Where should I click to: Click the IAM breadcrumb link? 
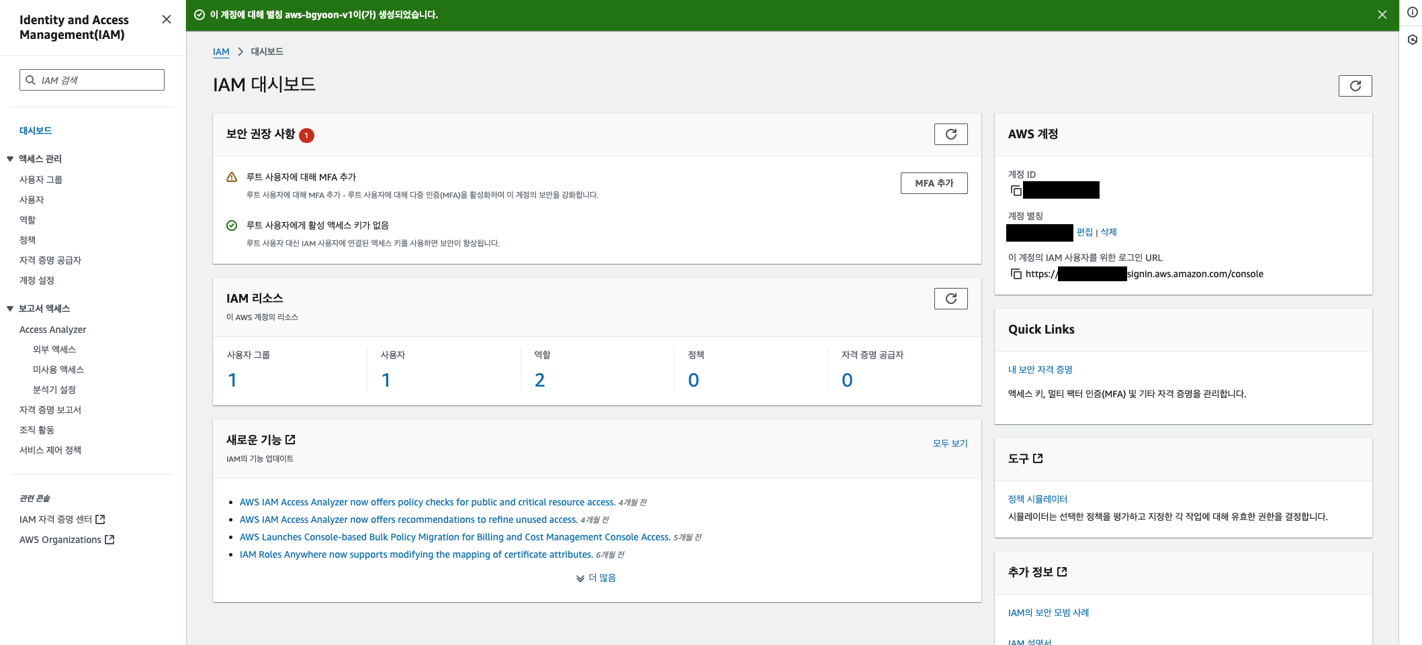pos(221,52)
